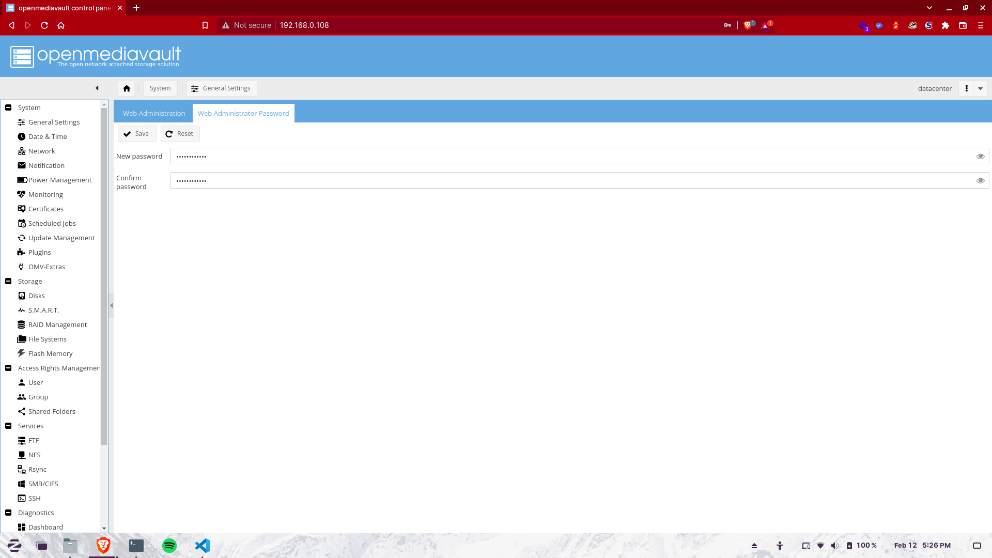Reset the password form

(180, 134)
